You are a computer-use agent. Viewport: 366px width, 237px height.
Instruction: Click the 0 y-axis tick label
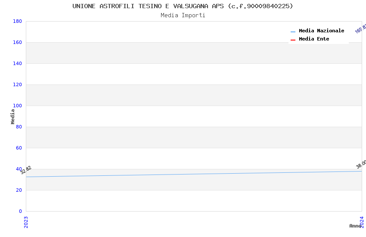(20, 211)
